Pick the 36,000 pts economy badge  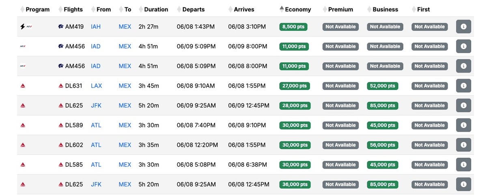294,184
